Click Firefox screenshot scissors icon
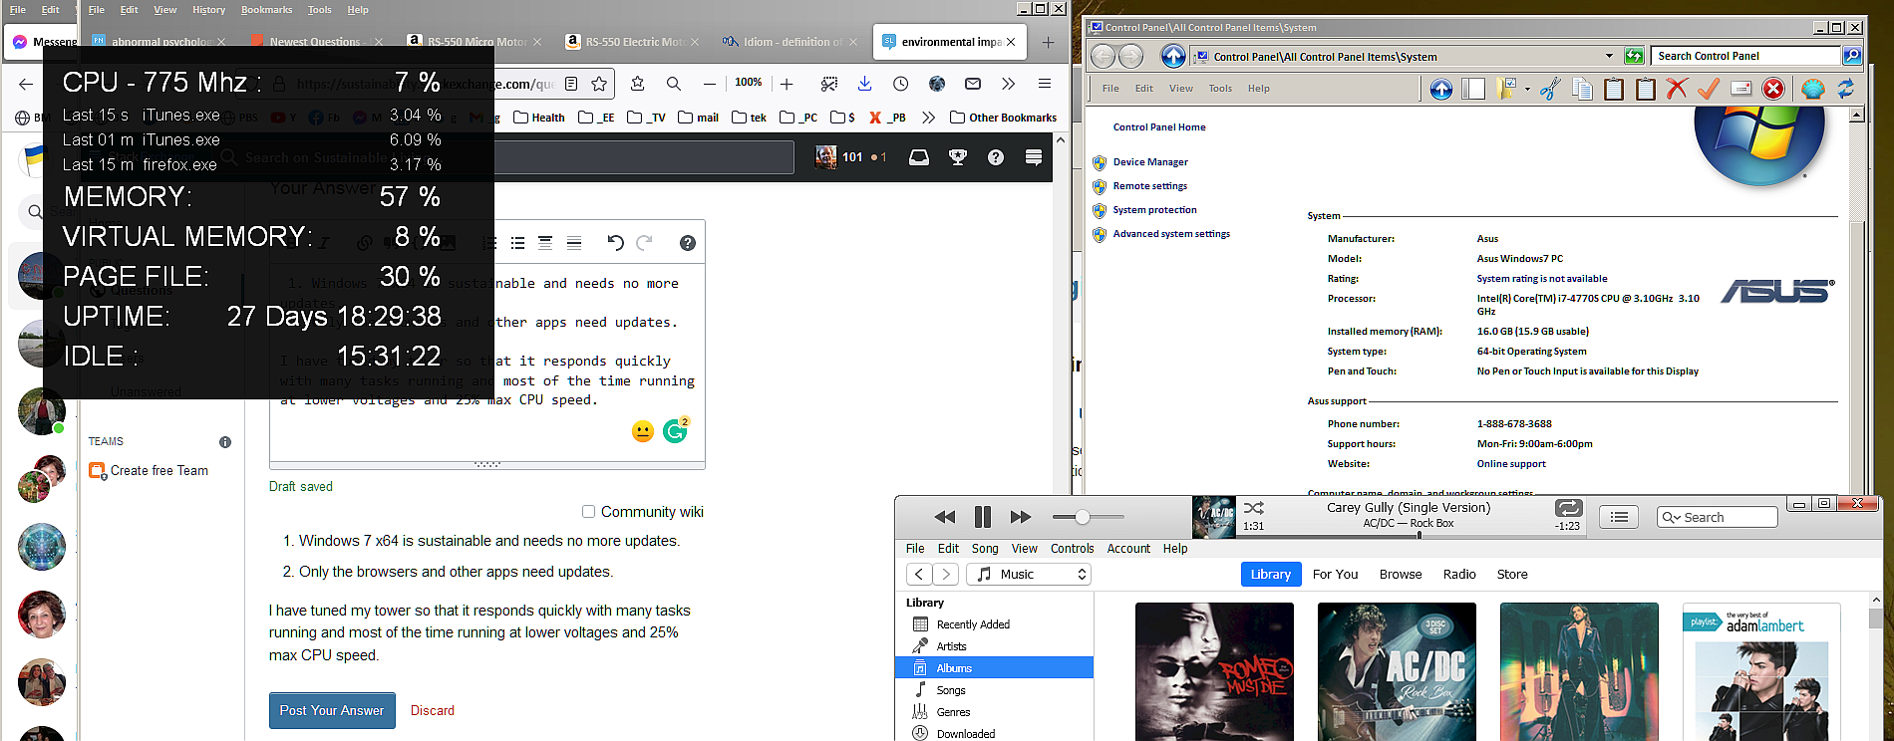The height and width of the screenshot is (741, 1894). tap(828, 84)
